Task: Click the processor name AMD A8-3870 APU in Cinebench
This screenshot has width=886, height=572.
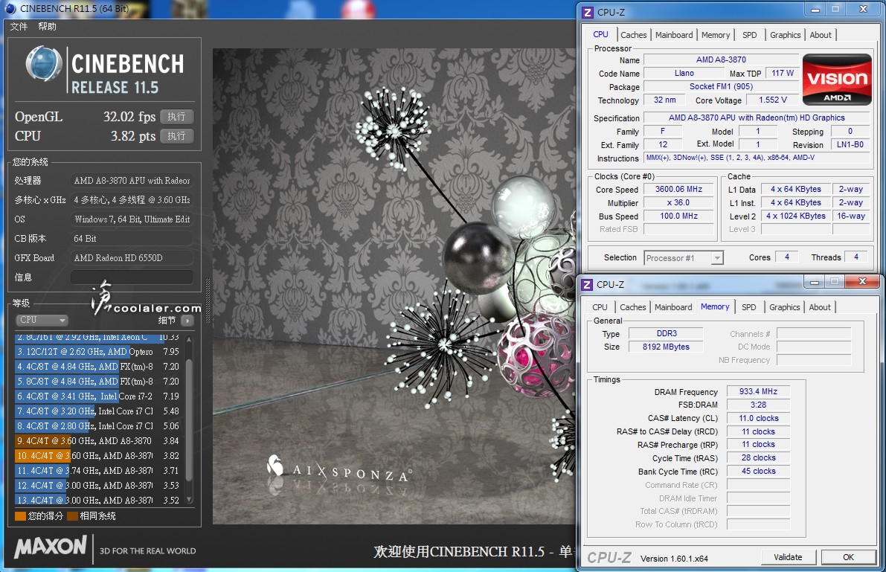Action: [x=132, y=181]
